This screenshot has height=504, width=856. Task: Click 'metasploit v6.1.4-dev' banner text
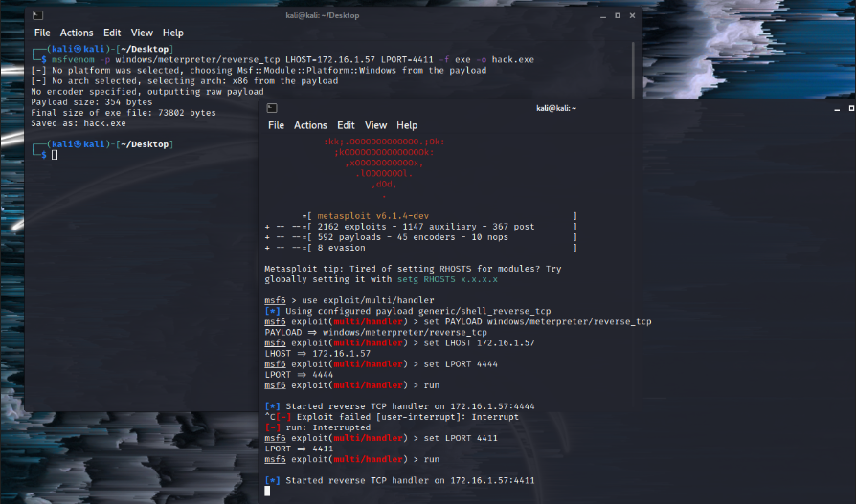point(372,216)
